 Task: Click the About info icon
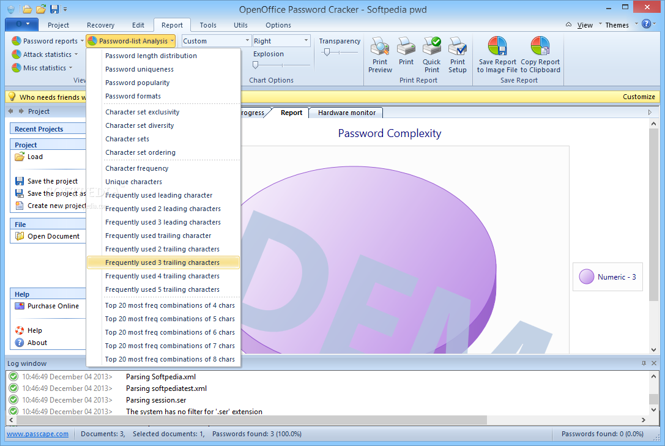tap(20, 343)
